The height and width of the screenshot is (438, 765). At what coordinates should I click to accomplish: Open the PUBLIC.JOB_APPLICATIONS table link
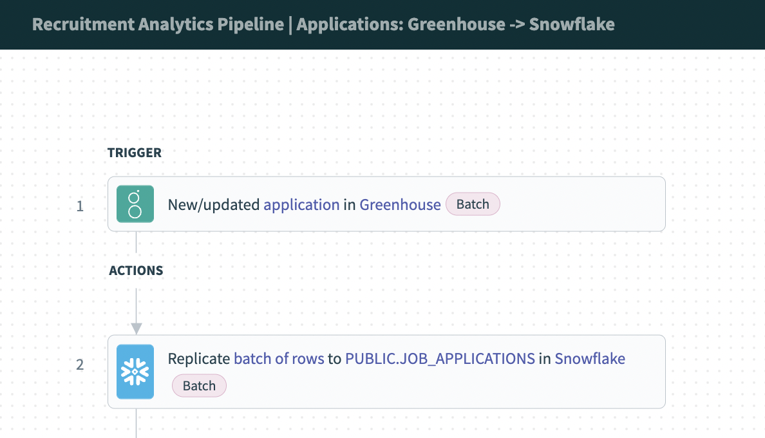(x=440, y=359)
